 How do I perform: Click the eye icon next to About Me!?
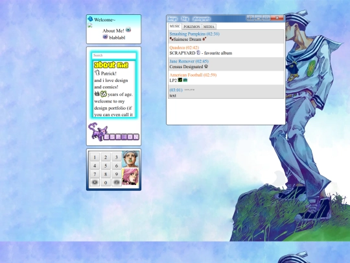(128, 30)
